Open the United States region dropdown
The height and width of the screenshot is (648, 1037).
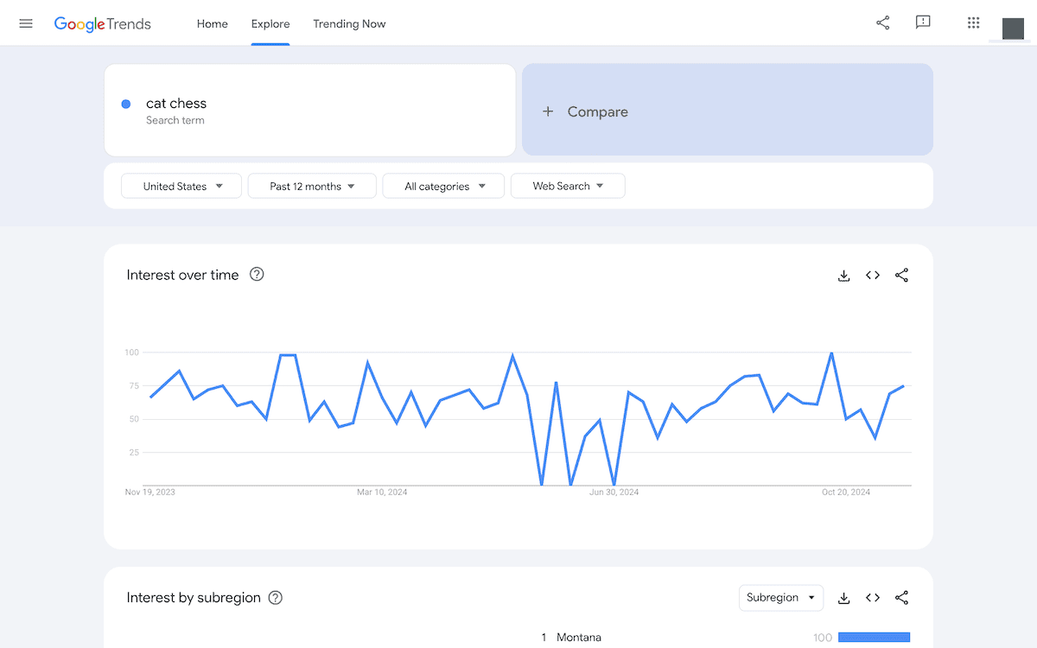point(181,186)
